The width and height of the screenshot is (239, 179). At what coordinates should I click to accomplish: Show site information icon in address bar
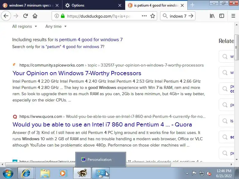[x=57, y=16]
